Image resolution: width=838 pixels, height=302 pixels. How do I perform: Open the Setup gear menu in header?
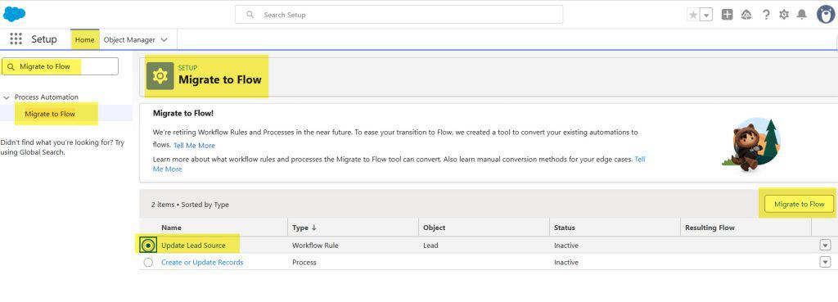784,15
